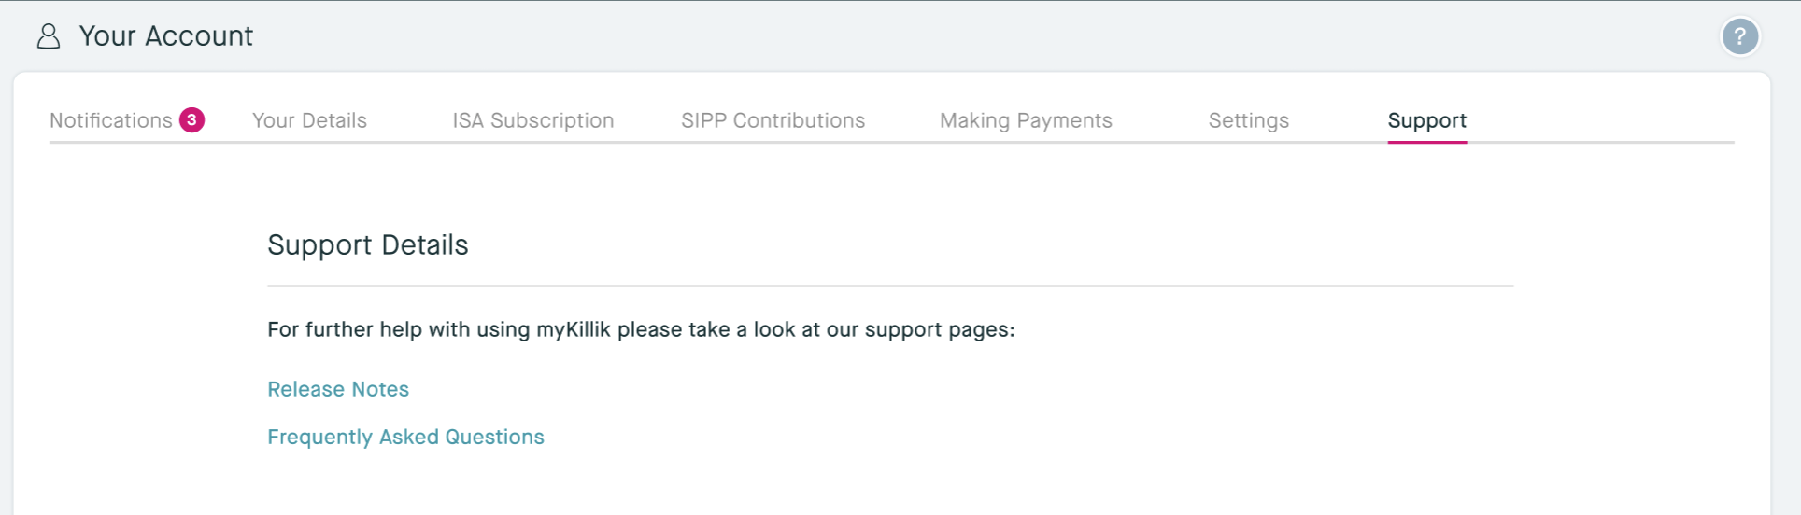Switch to the Settings tab

click(1248, 120)
